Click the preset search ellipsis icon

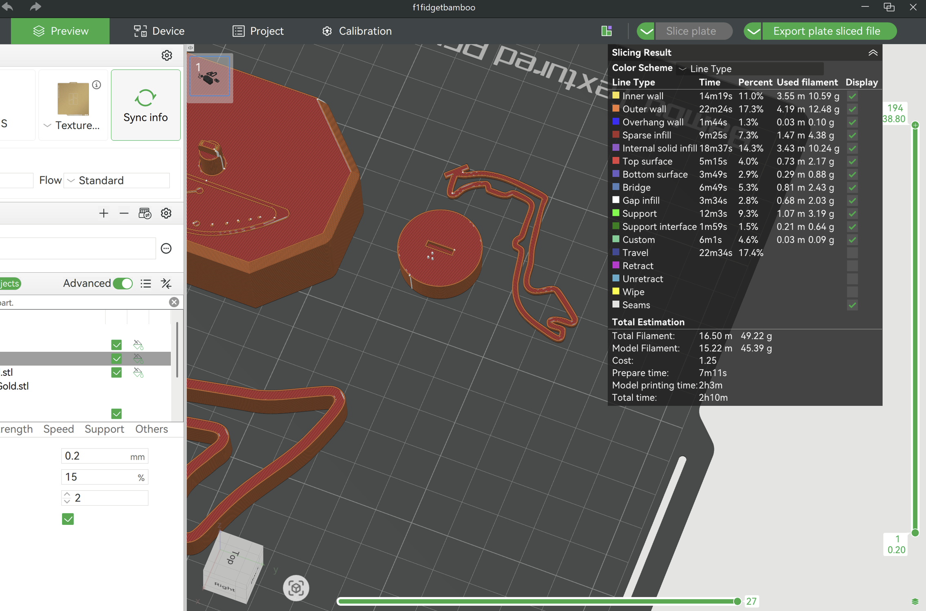coord(166,248)
